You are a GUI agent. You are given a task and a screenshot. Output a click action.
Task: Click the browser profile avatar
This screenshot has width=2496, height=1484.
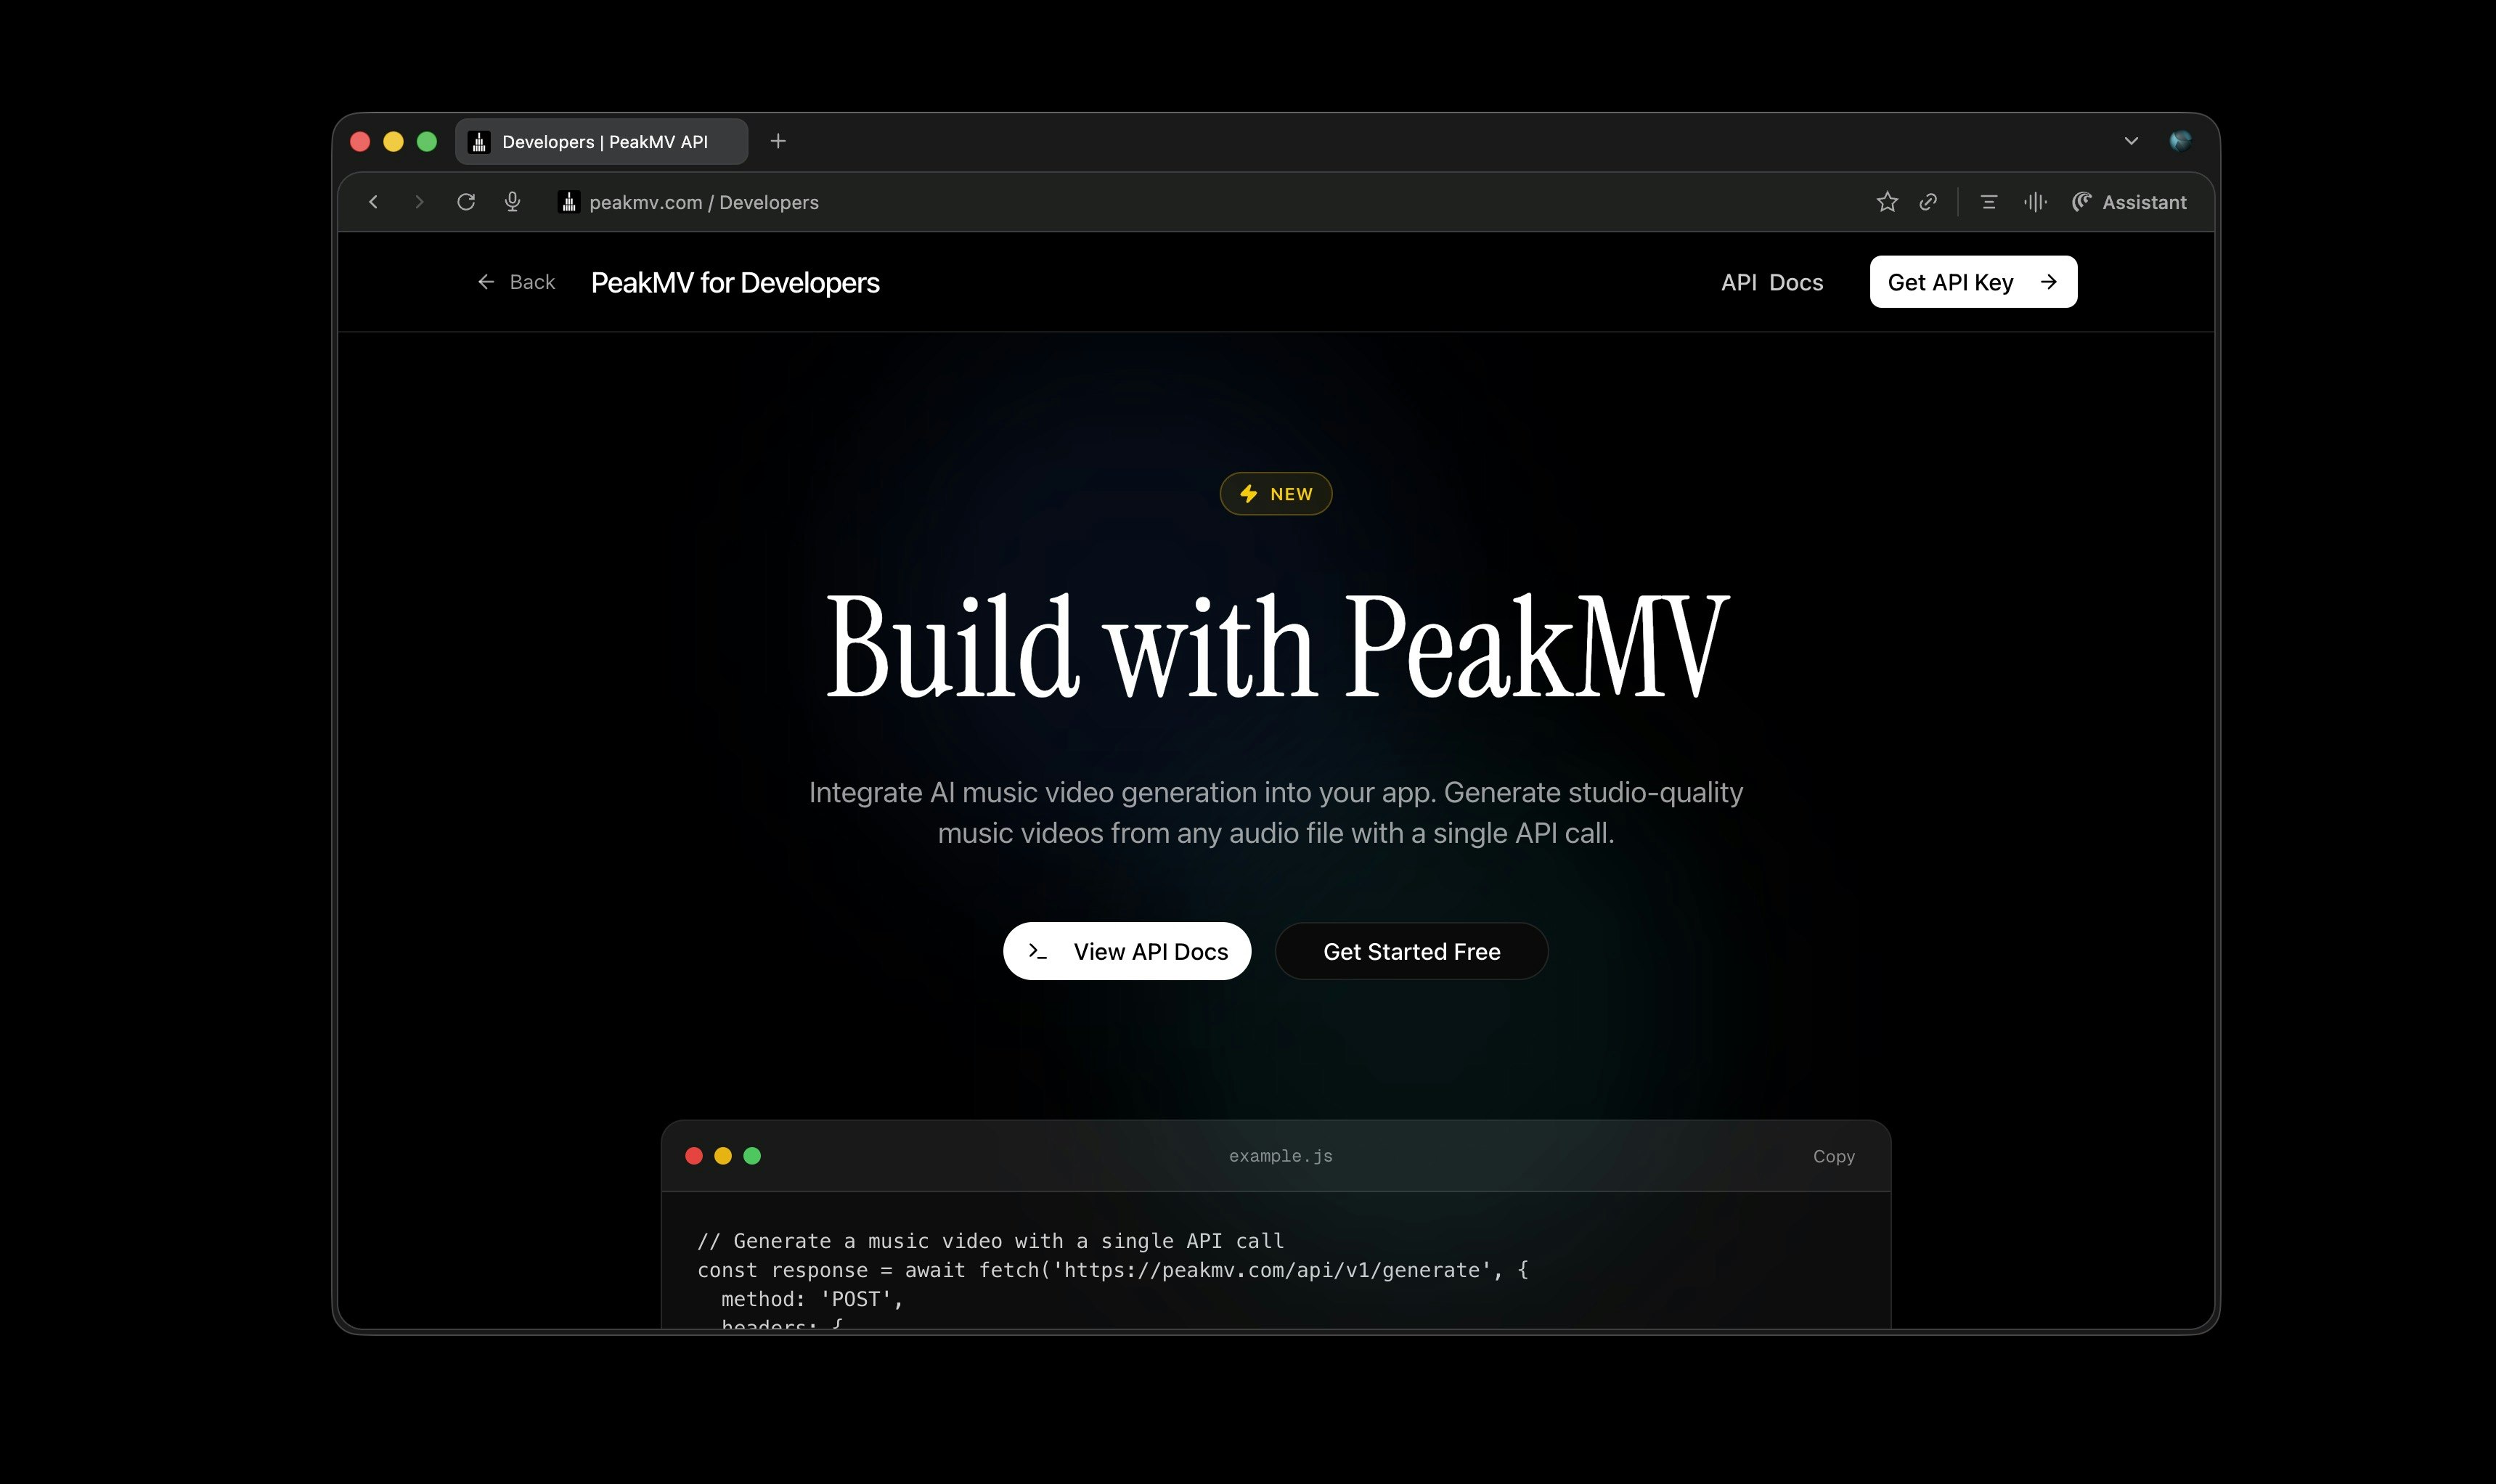pos(2182,141)
